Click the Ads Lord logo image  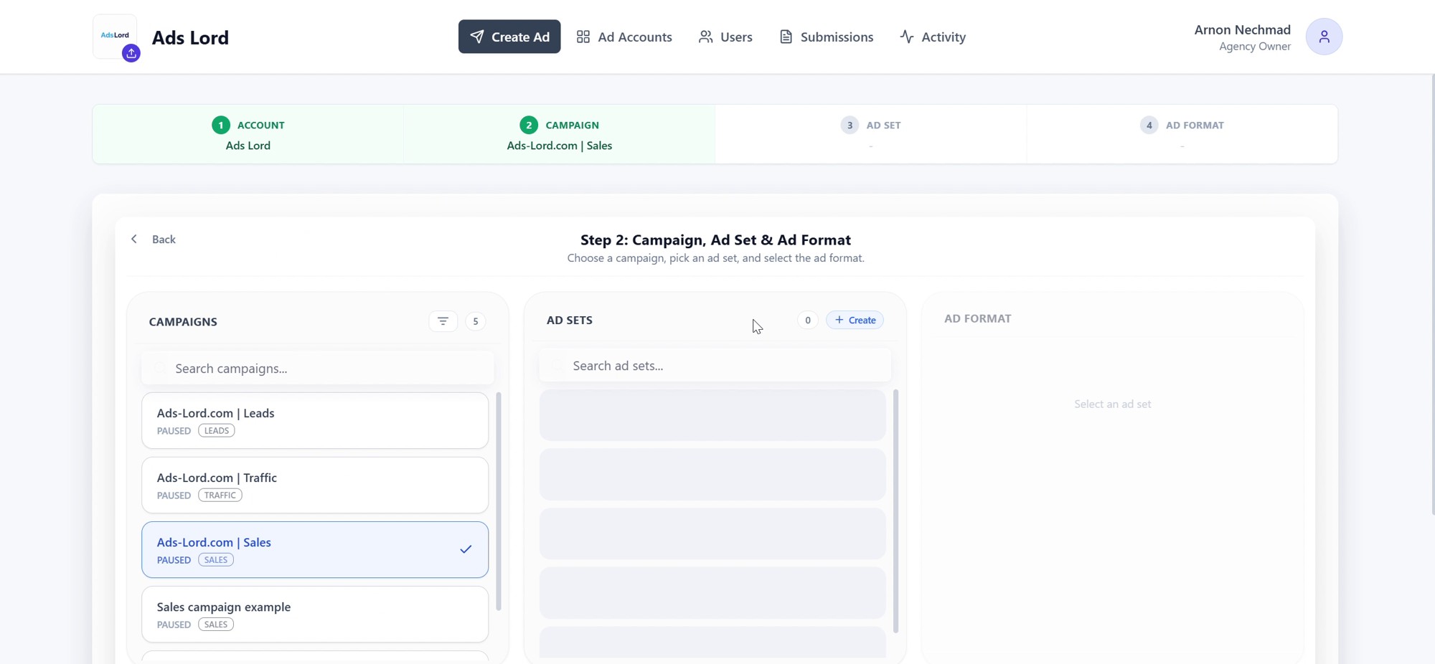tap(115, 36)
